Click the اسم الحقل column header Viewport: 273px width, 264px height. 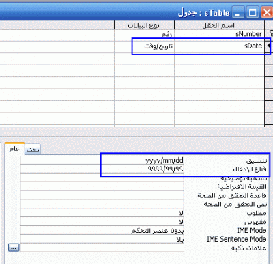tap(219, 25)
